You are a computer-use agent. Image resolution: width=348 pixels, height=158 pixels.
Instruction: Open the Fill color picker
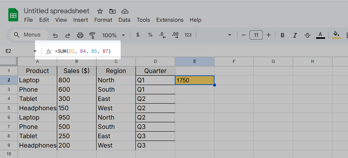[x=336, y=35]
